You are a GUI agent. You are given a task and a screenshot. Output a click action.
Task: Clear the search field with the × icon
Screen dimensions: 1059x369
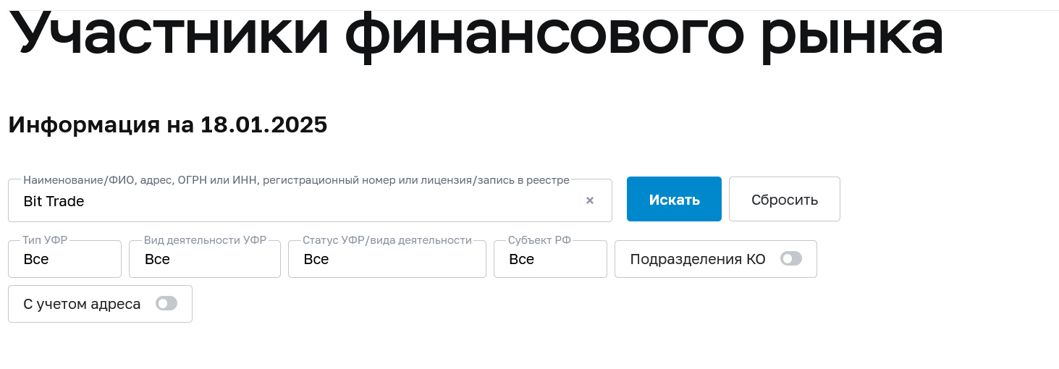pyautogui.click(x=590, y=201)
